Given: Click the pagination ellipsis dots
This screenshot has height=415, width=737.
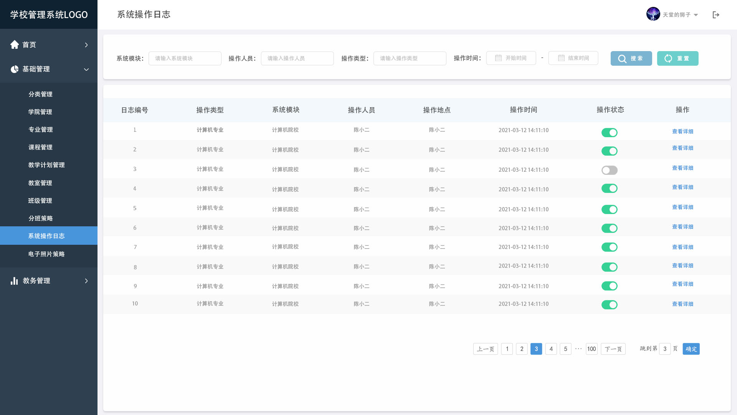Looking at the screenshot, I should click(578, 349).
